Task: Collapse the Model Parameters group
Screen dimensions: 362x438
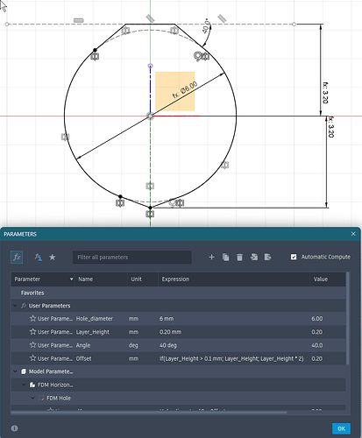Action: pyautogui.click(x=15, y=371)
